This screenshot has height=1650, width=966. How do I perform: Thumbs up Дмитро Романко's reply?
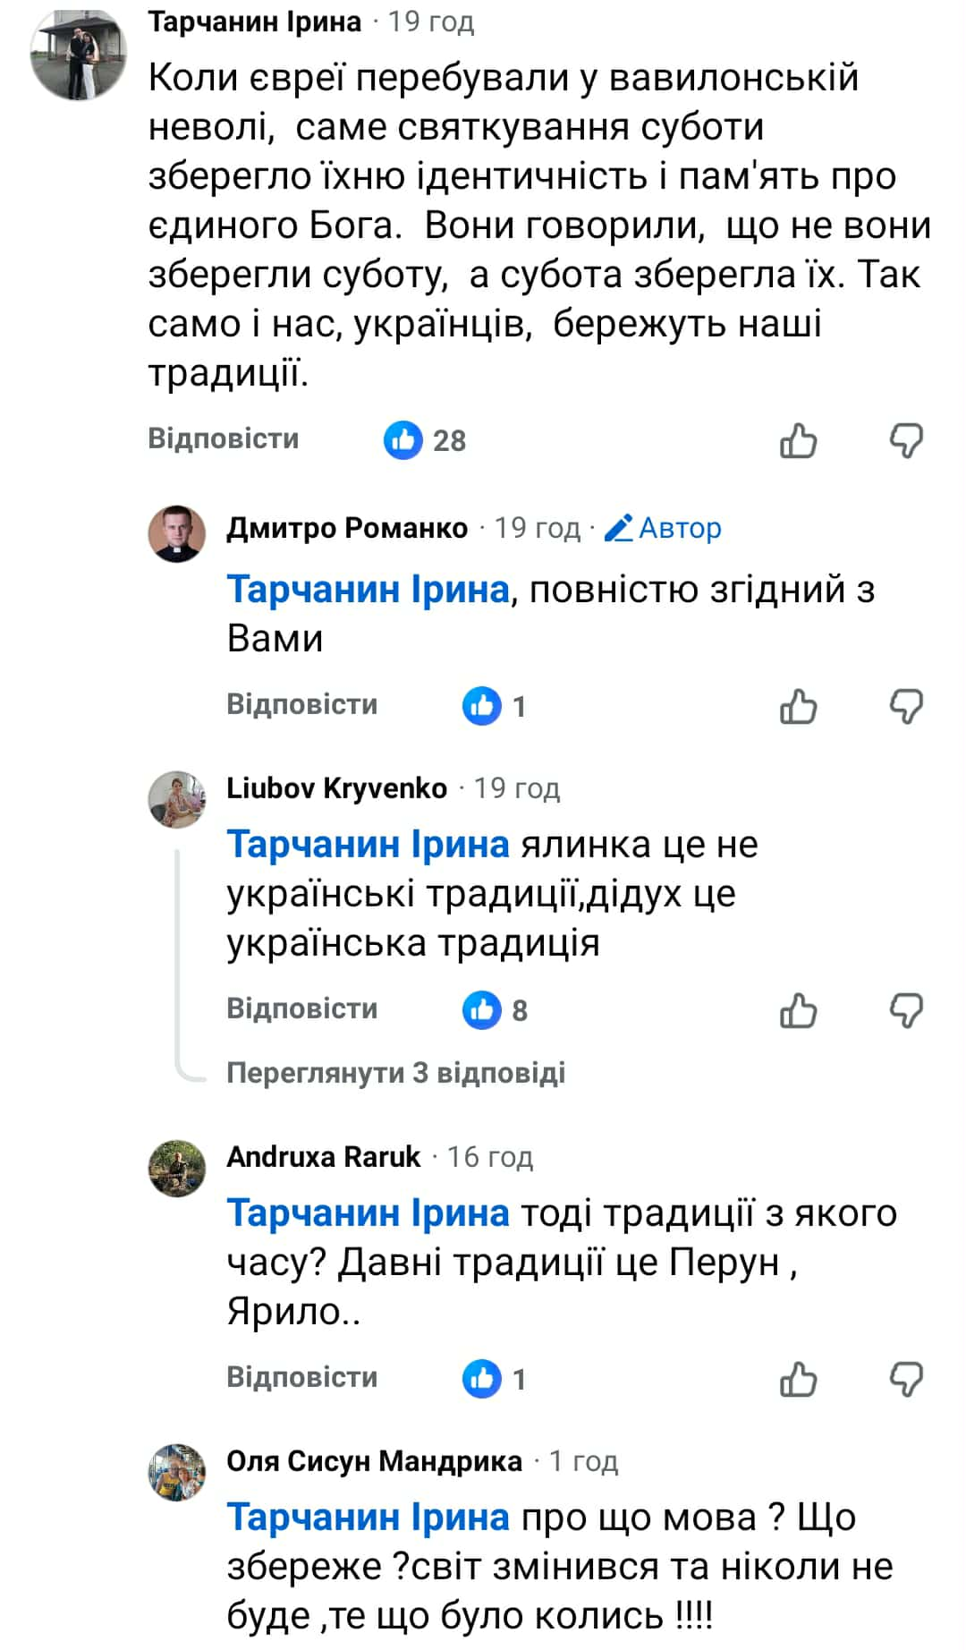pos(798,706)
